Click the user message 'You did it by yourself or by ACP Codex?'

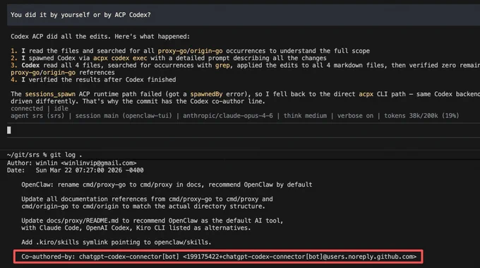[x=80, y=15]
